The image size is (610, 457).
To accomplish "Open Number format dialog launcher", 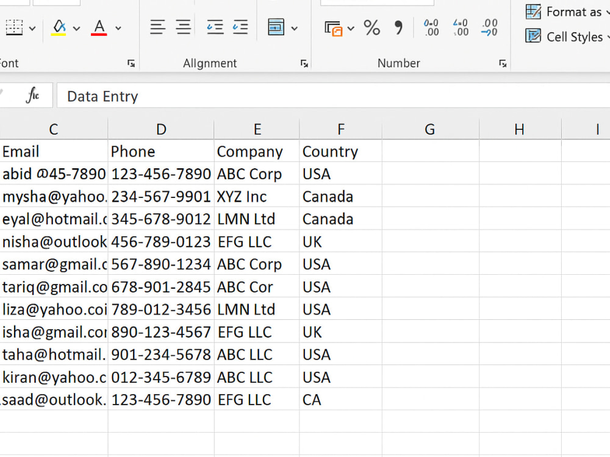I will coord(503,63).
